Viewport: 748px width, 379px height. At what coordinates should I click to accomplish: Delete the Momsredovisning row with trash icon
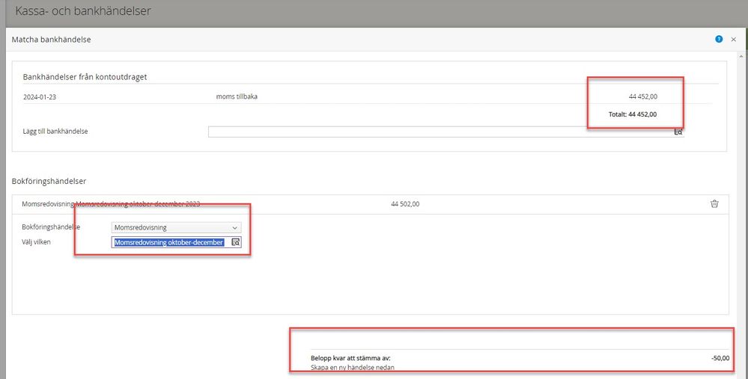(714, 203)
